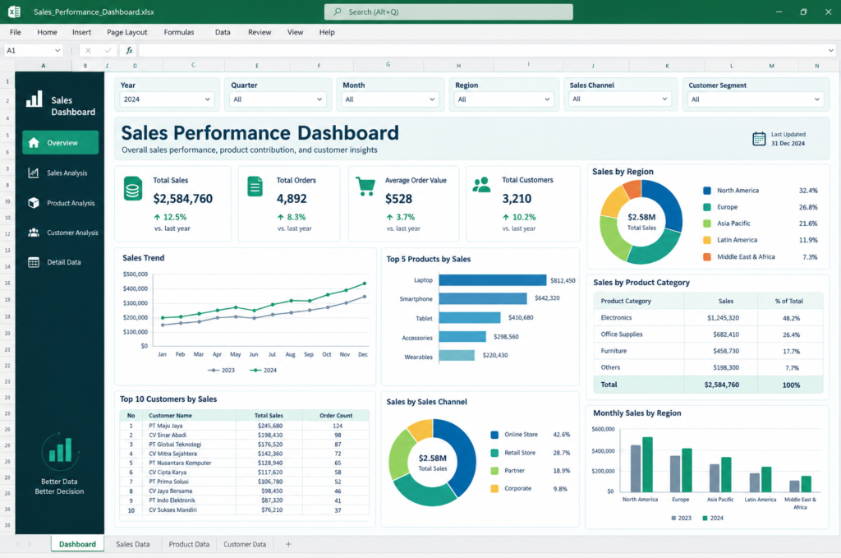Click the next sheet arrow
841x558 pixels.
(x=30, y=544)
